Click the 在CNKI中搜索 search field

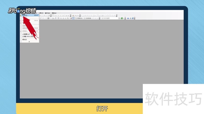point(110,18)
